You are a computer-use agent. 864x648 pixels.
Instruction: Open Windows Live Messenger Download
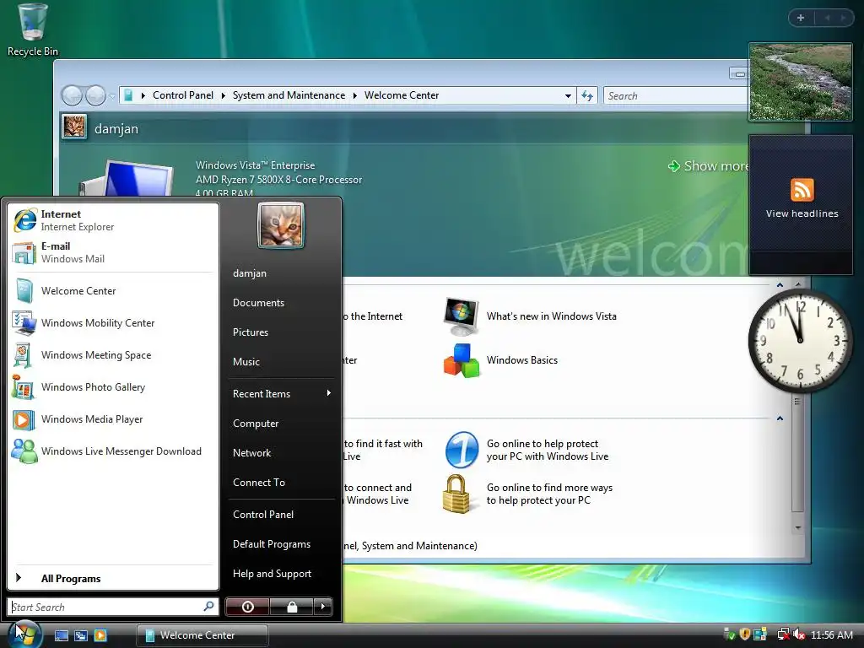(x=113, y=451)
